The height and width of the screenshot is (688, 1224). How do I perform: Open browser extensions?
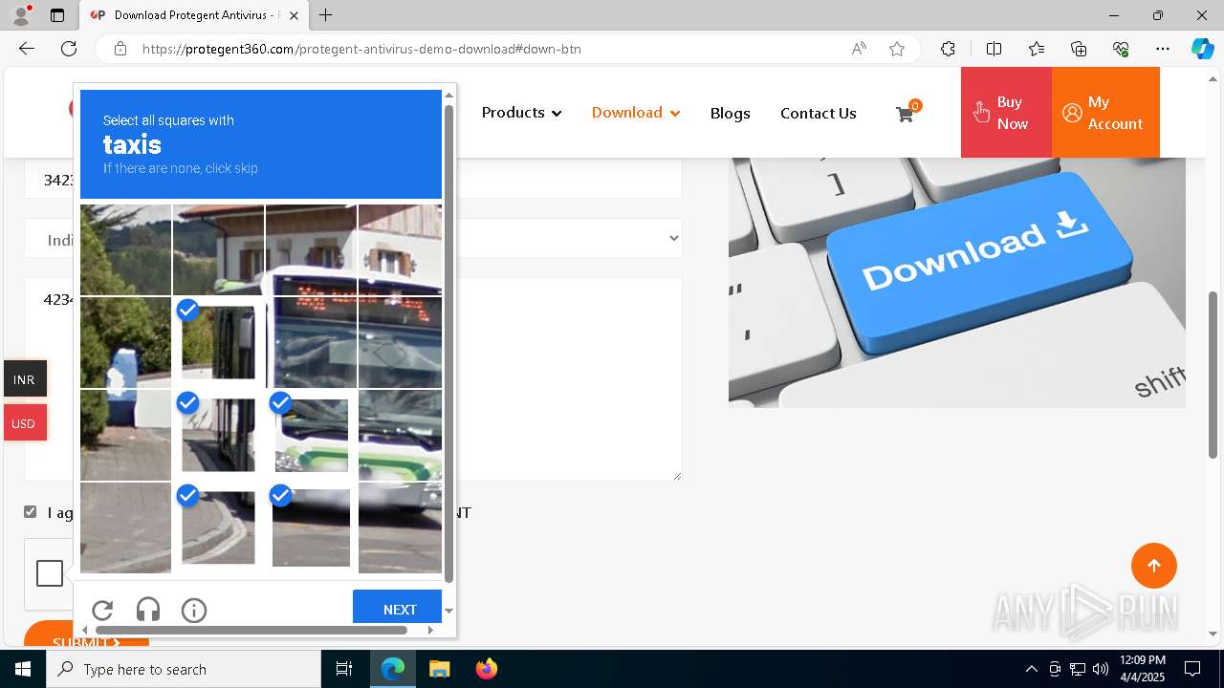point(948,49)
